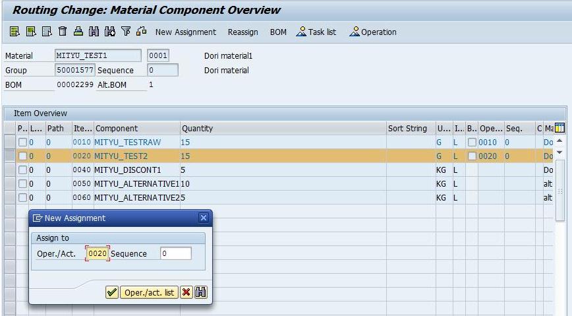The width and height of the screenshot is (572, 316).
Task: Click the Print stamp icon in toolbar
Action: click(x=78, y=32)
